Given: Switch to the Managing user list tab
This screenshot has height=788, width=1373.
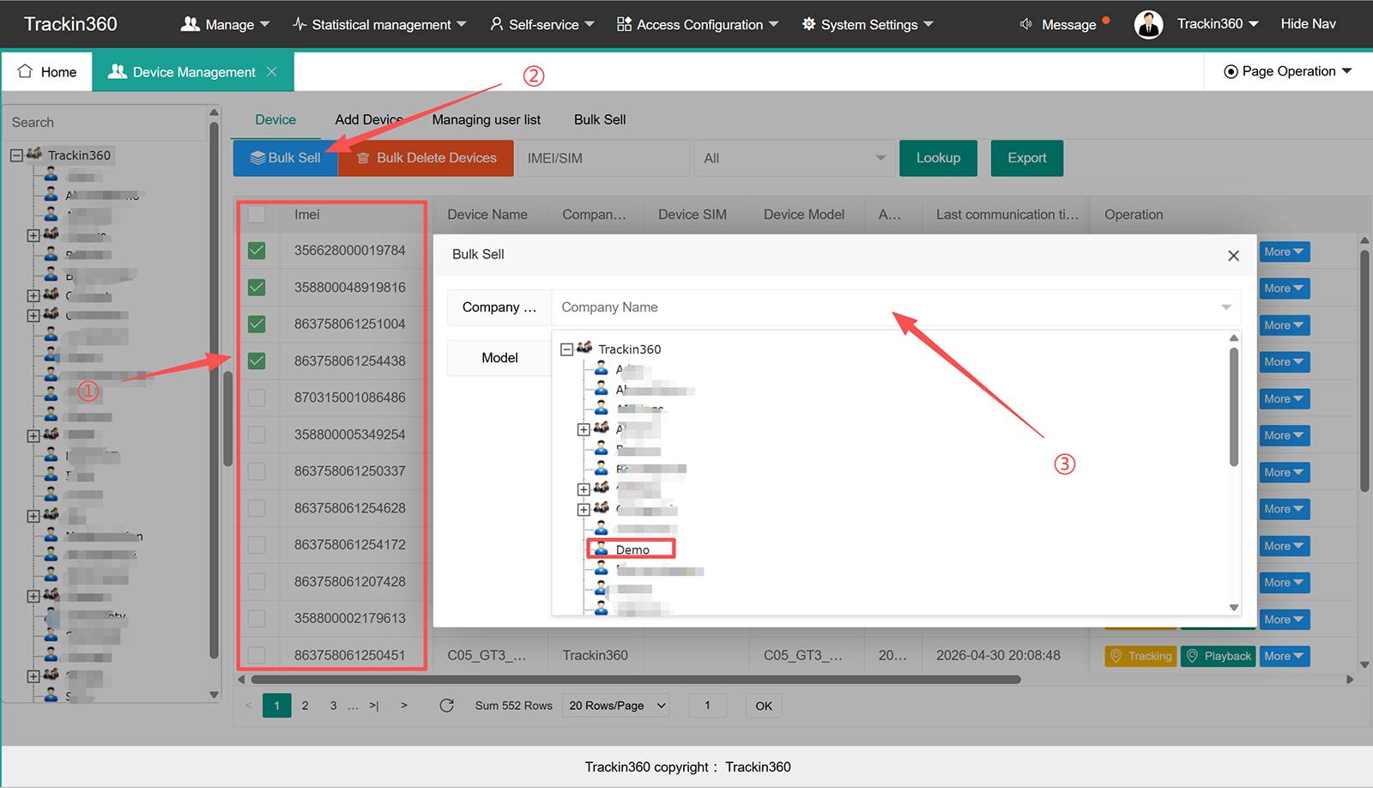Looking at the screenshot, I should [x=486, y=119].
